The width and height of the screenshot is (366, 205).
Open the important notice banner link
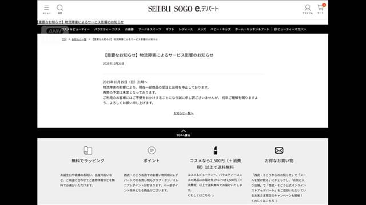pos(81,22)
